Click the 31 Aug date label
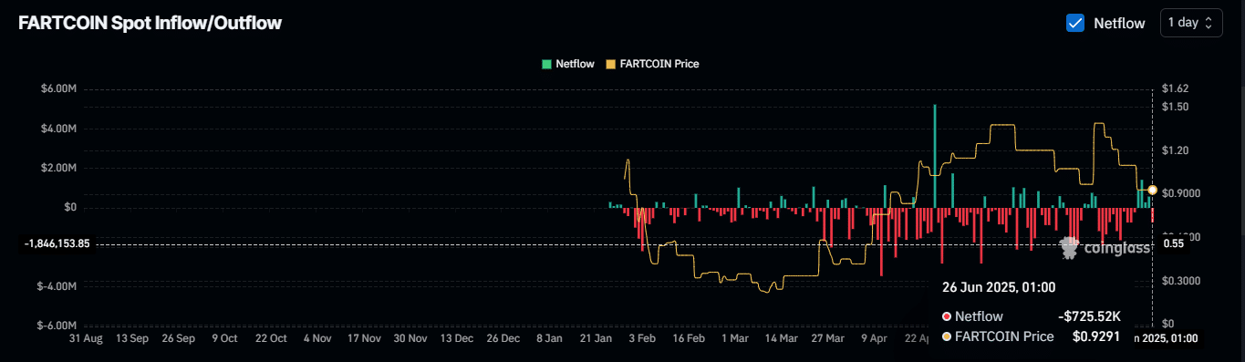 tap(87, 338)
